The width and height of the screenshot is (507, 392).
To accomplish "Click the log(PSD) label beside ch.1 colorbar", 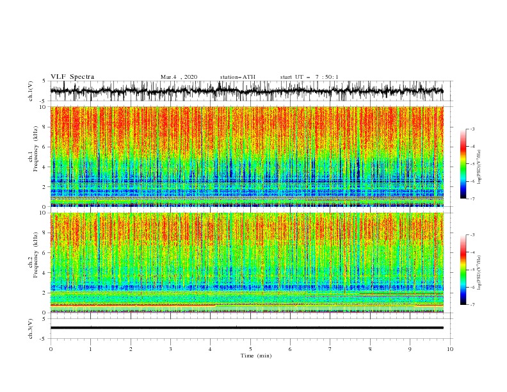I will pos(479,167).
